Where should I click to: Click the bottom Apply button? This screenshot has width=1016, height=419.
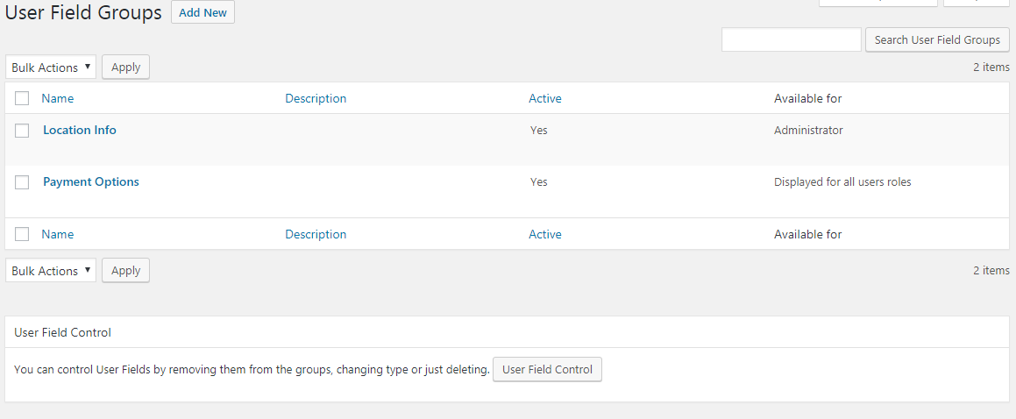125,271
